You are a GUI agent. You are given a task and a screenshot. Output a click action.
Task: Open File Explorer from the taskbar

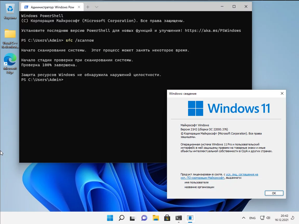click(x=156, y=218)
